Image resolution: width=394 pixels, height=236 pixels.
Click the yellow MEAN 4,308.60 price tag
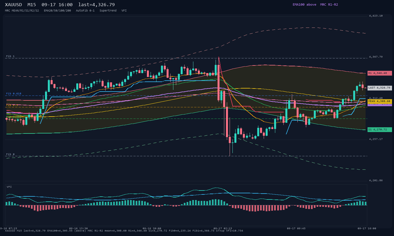380,101
